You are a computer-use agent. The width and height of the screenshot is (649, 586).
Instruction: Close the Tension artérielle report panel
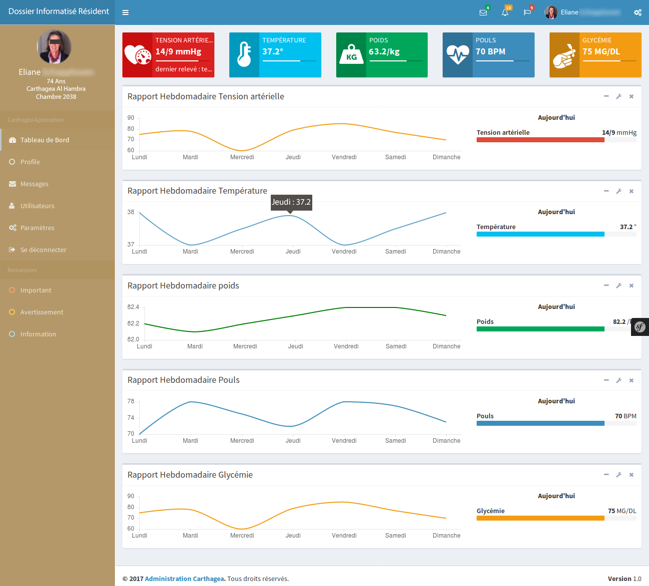pos(632,96)
